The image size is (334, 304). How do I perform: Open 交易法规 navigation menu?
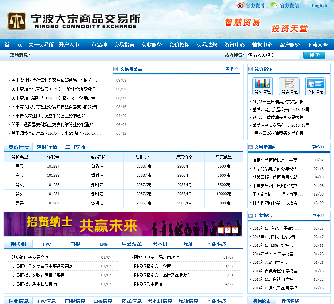207,45
